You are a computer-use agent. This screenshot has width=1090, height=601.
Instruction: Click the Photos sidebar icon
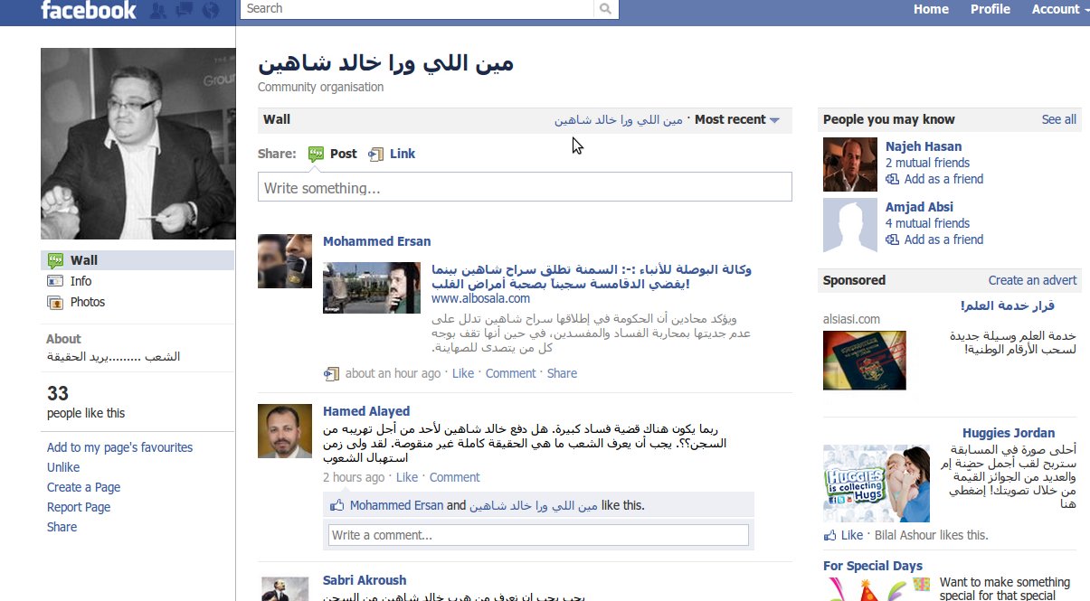(x=55, y=302)
